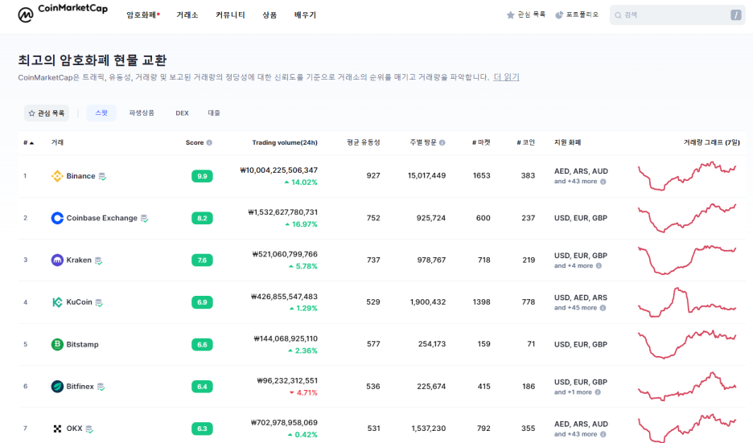The width and height of the screenshot is (753, 443).
Task: Toggle the 관심 목록 watchlist filter button
Action: [x=47, y=113]
